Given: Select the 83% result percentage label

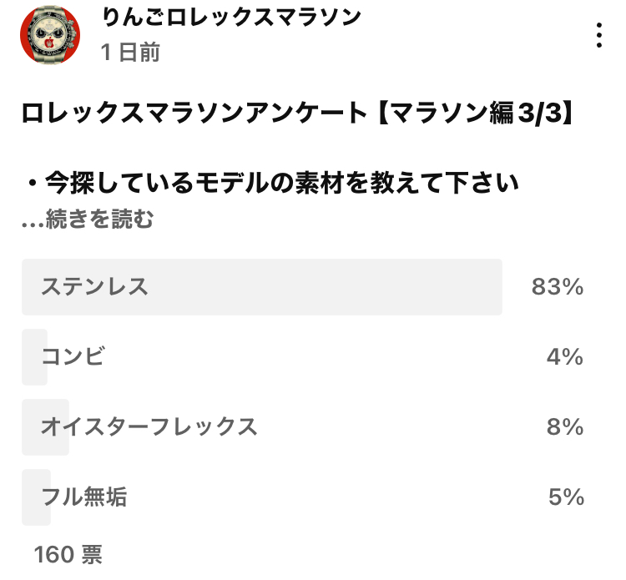Looking at the screenshot, I should click(558, 286).
